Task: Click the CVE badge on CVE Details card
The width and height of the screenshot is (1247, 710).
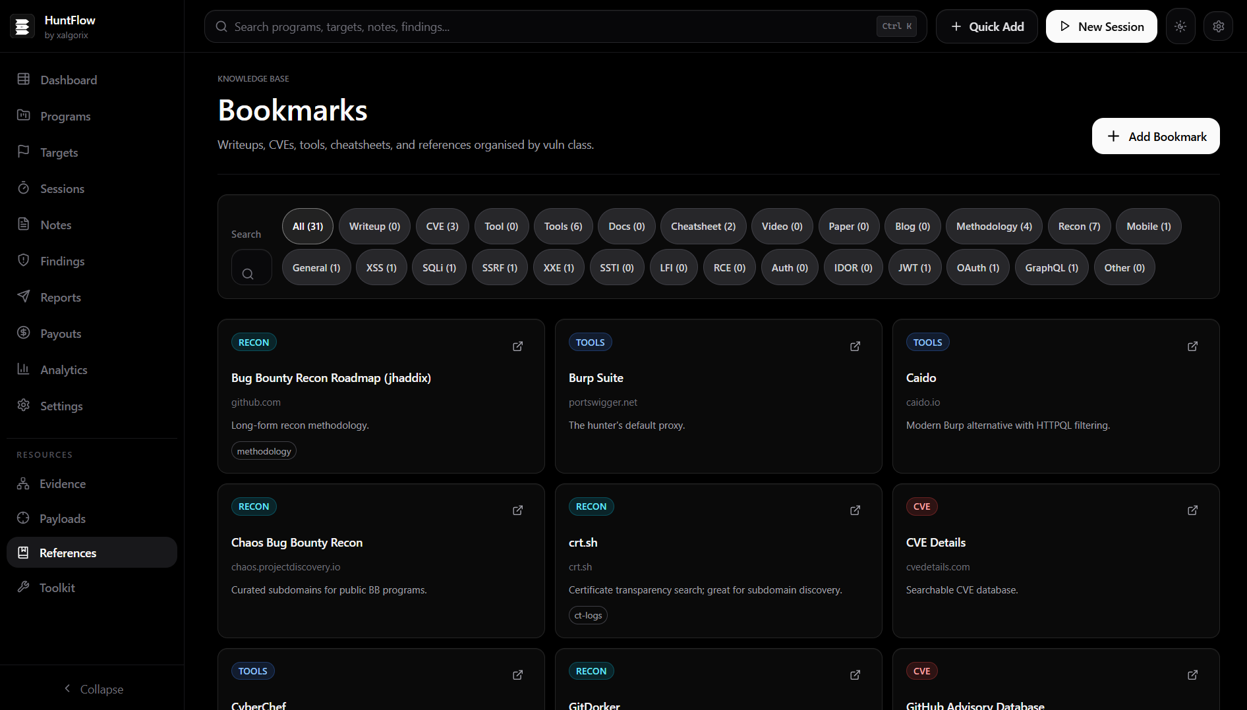Action: 921,506
